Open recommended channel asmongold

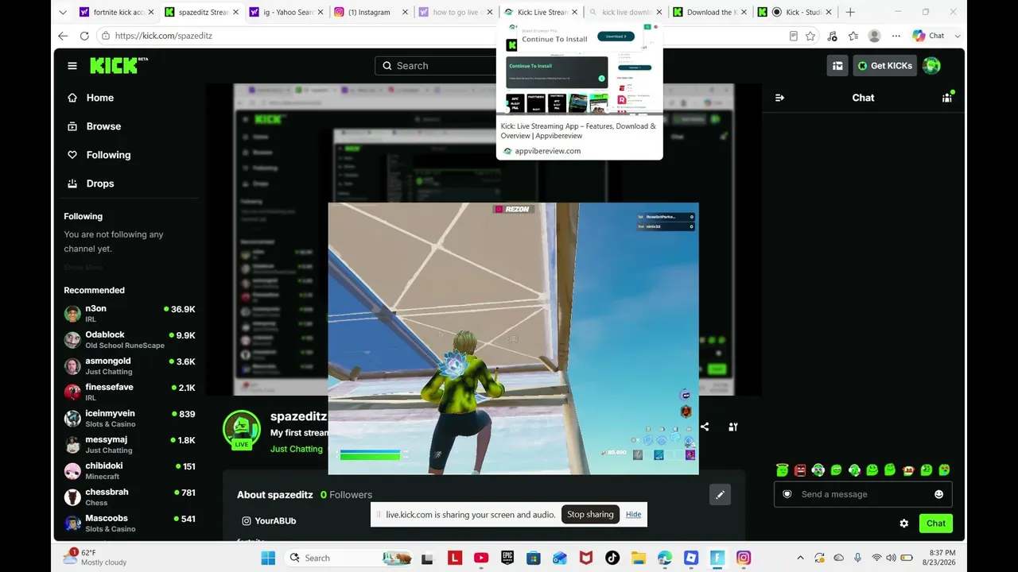(x=130, y=365)
